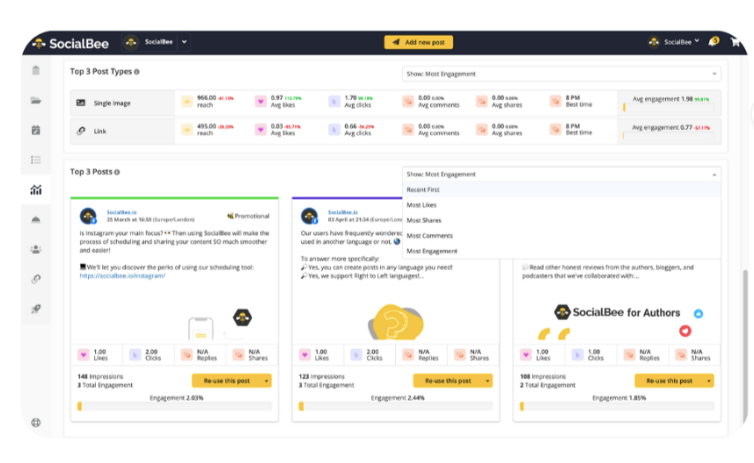
Task: Open the socialbee.io/instagram link
Action: [x=122, y=276]
